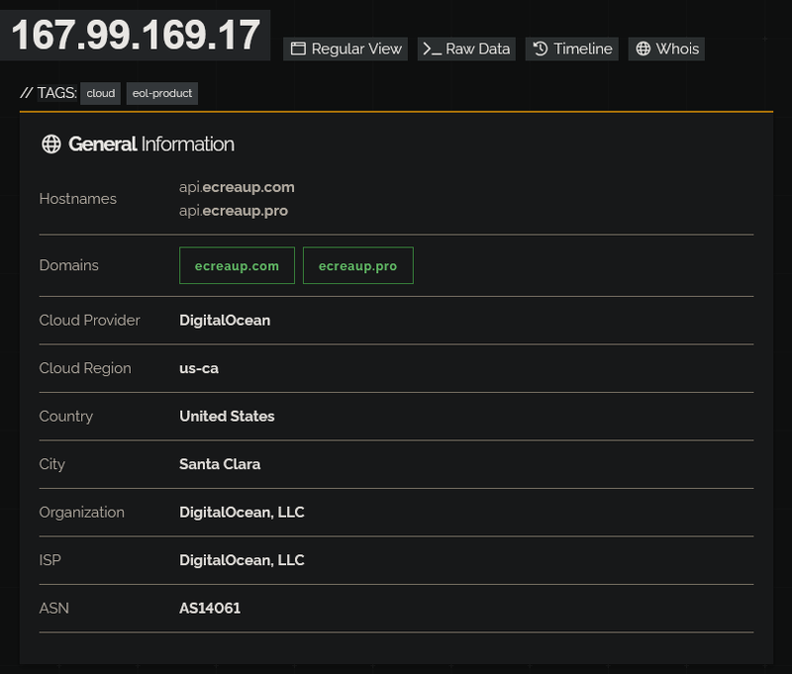The width and height of the screenshot is (792, 674).
Task: Select the DigitalOcean cloud provider entry
Action: coord(224,320)
